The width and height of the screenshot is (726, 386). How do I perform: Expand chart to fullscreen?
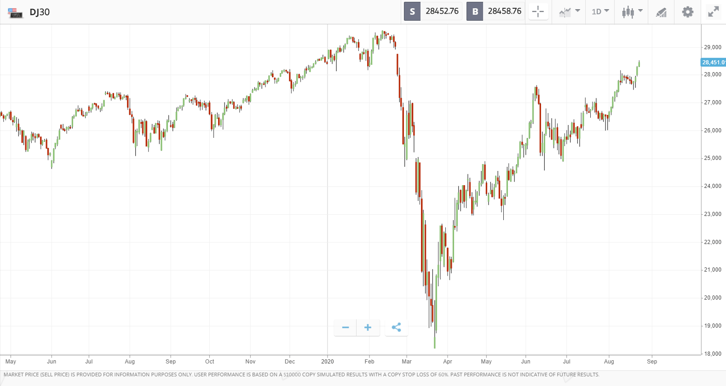click(713, 11)
